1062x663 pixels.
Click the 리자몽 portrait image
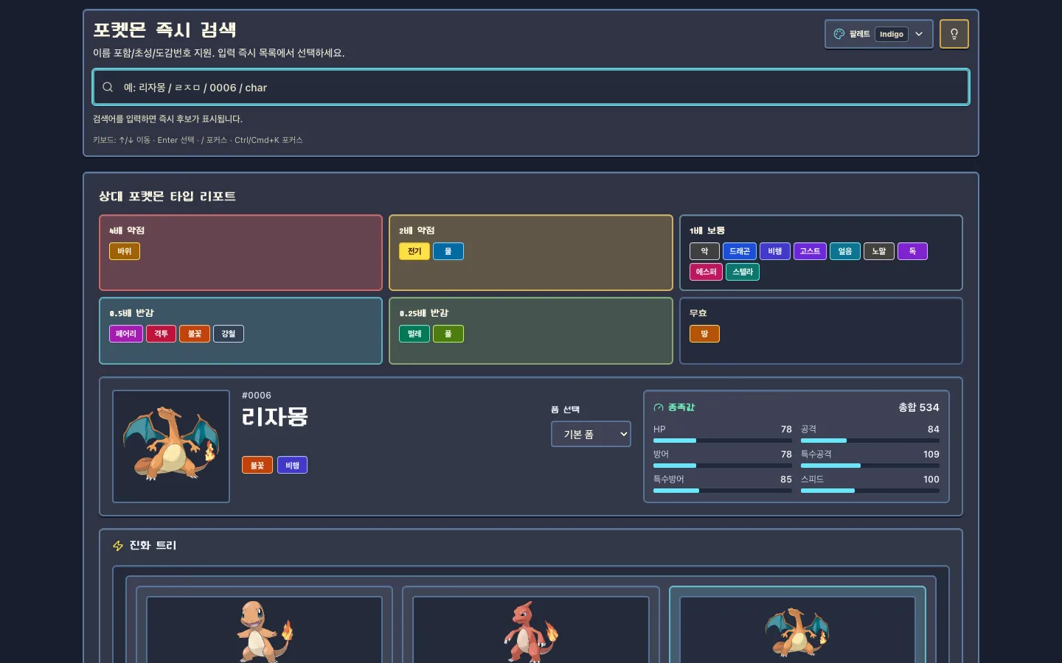pyautogui.click(x=171, y=446)
